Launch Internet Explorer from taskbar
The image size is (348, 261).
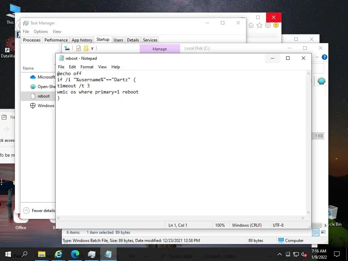(x=58, y=254)
